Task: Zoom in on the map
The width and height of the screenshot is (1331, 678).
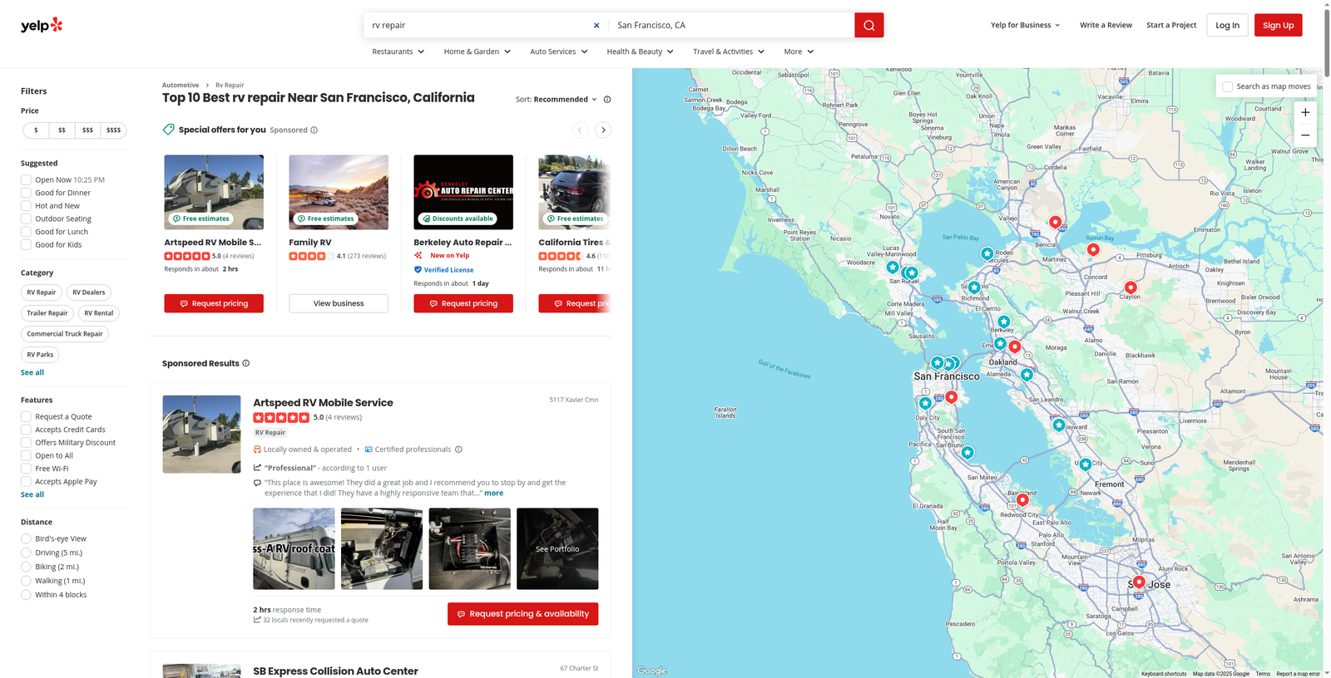Action: (x=1305, y=112)
